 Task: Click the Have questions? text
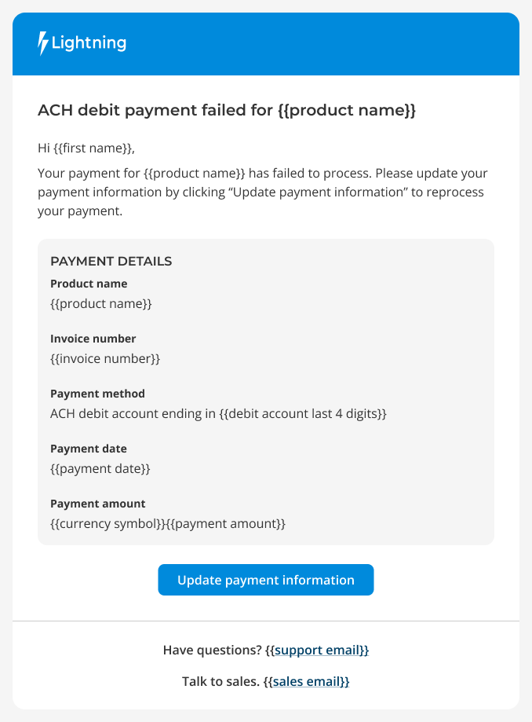click(x=213, y=651)
